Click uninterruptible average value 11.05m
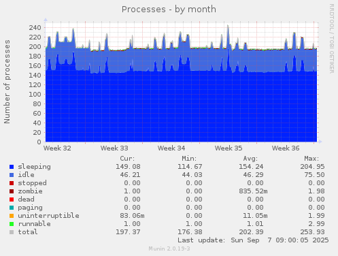Image resolution: width=338 pixels, height=256 pixels. 255,216
